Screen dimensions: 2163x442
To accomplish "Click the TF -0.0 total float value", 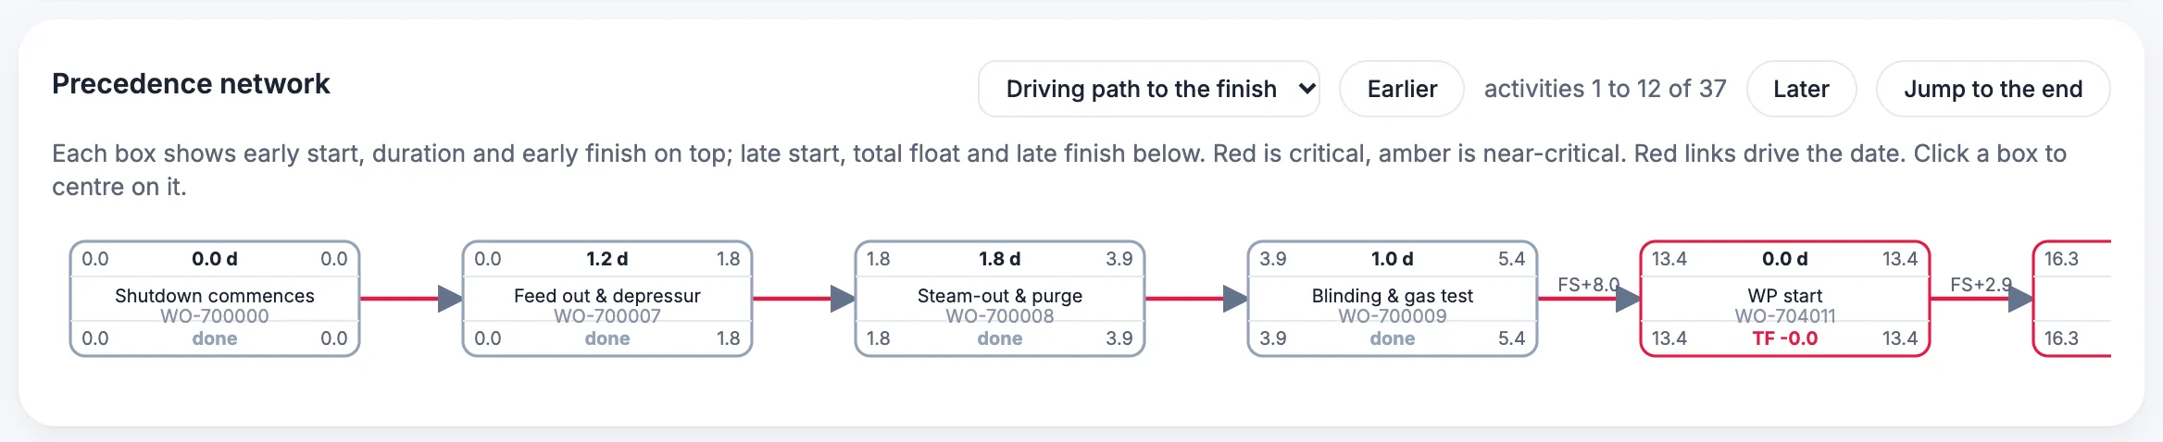I will (x=1785, y=338).
